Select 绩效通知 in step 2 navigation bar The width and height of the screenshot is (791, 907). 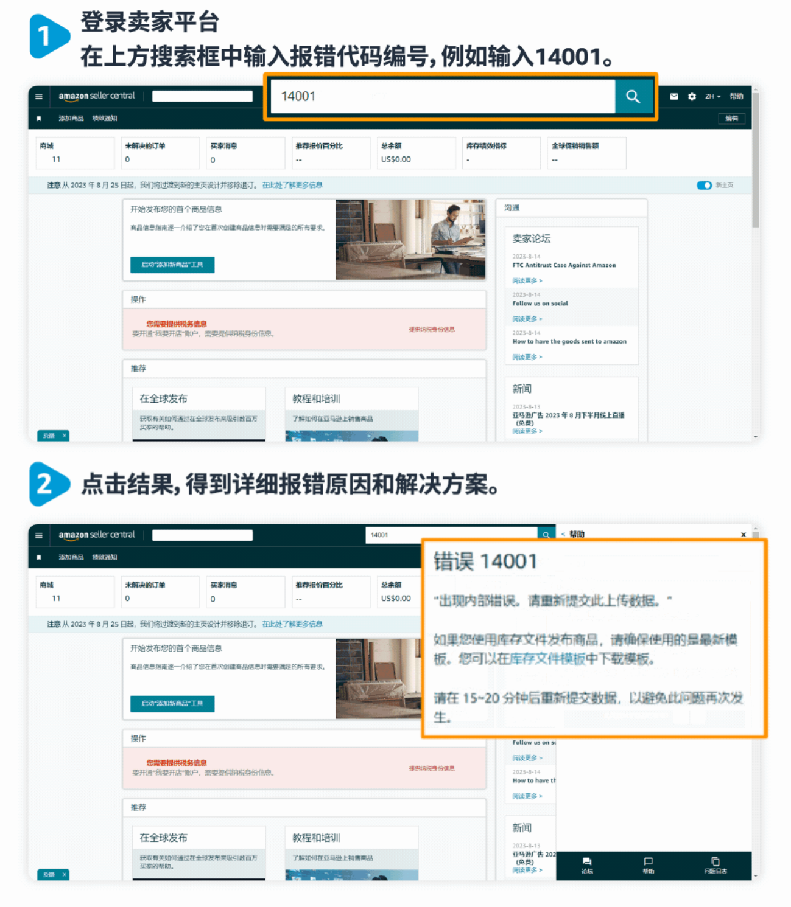click(104, 557)
